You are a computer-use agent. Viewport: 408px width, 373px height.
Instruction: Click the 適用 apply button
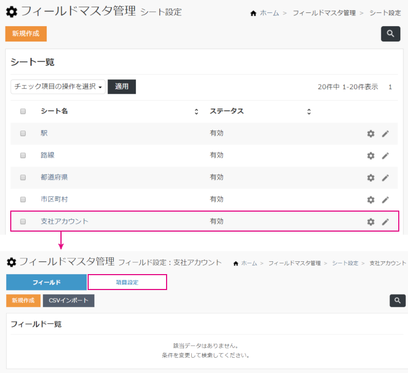point(121,87)
